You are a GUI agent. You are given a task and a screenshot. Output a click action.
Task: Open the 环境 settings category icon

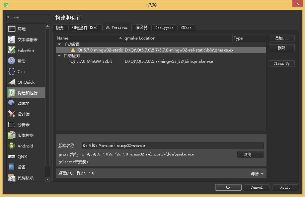tap(12, 29)
